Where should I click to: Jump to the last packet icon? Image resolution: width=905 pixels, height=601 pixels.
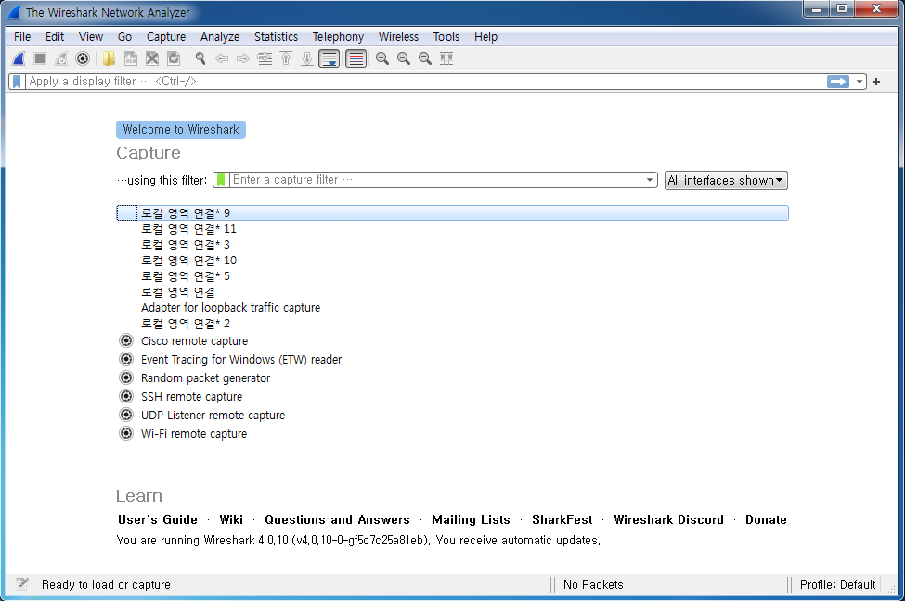tap(307, 58)
